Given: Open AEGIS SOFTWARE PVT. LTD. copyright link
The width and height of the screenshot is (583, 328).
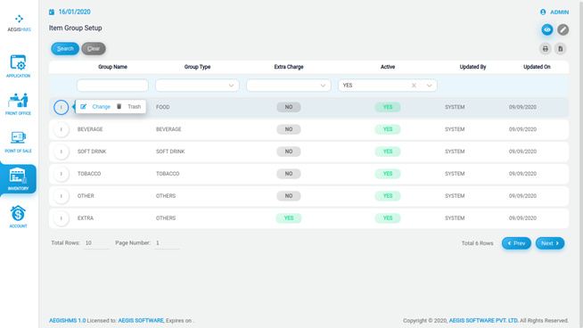Looking at the screenshot, I should [x=483, y=321].
